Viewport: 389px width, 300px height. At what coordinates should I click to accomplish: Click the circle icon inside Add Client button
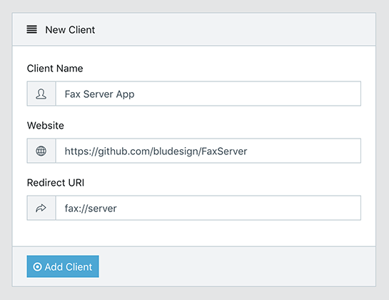37,266
